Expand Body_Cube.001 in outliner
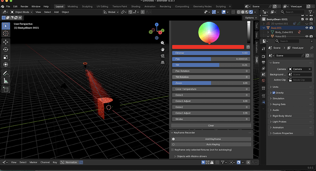 (268, 32)
